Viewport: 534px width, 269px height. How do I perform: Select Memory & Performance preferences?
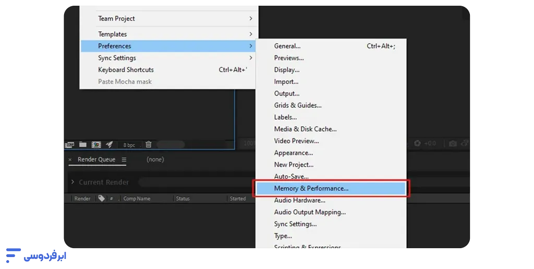click(x=331, y=188)
